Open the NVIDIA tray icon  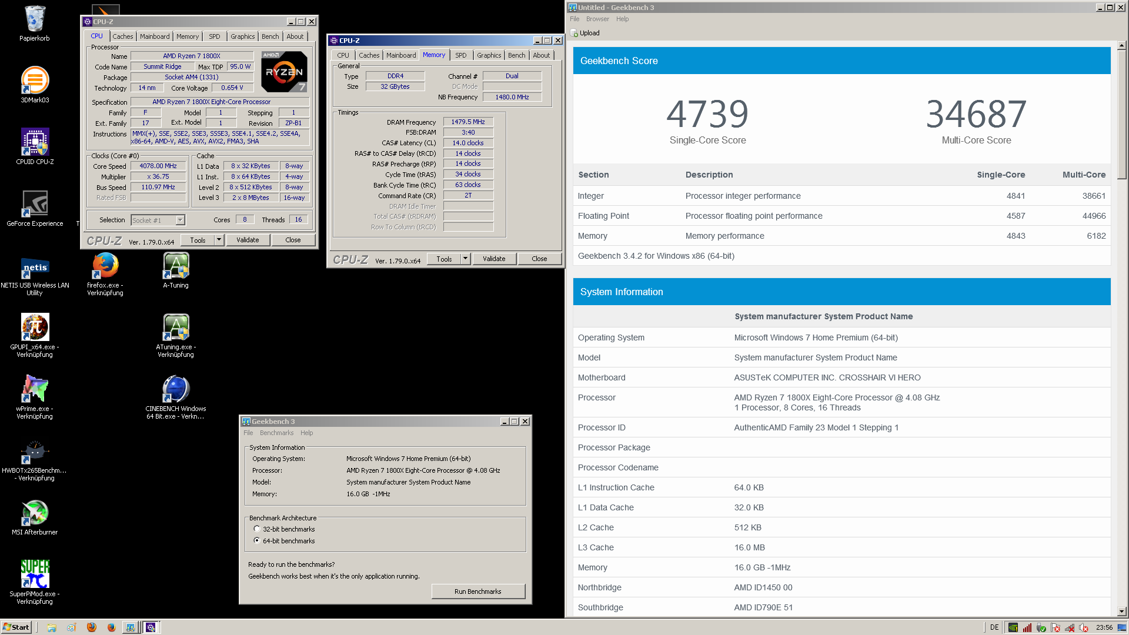[1013, 627]
